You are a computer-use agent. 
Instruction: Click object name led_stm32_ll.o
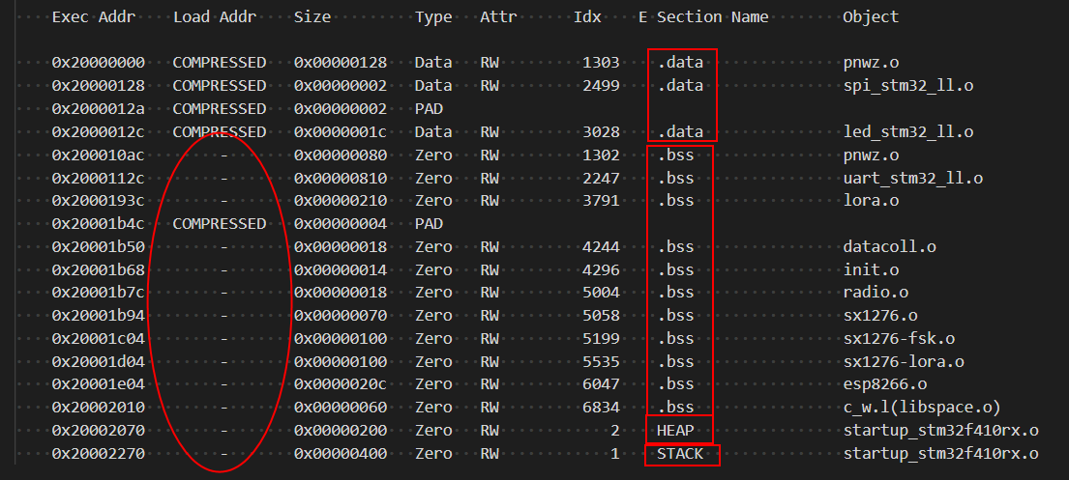(x=908, y=132)
